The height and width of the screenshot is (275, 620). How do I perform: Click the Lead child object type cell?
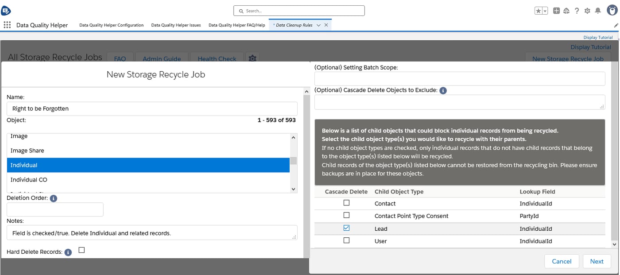[381, 229]
